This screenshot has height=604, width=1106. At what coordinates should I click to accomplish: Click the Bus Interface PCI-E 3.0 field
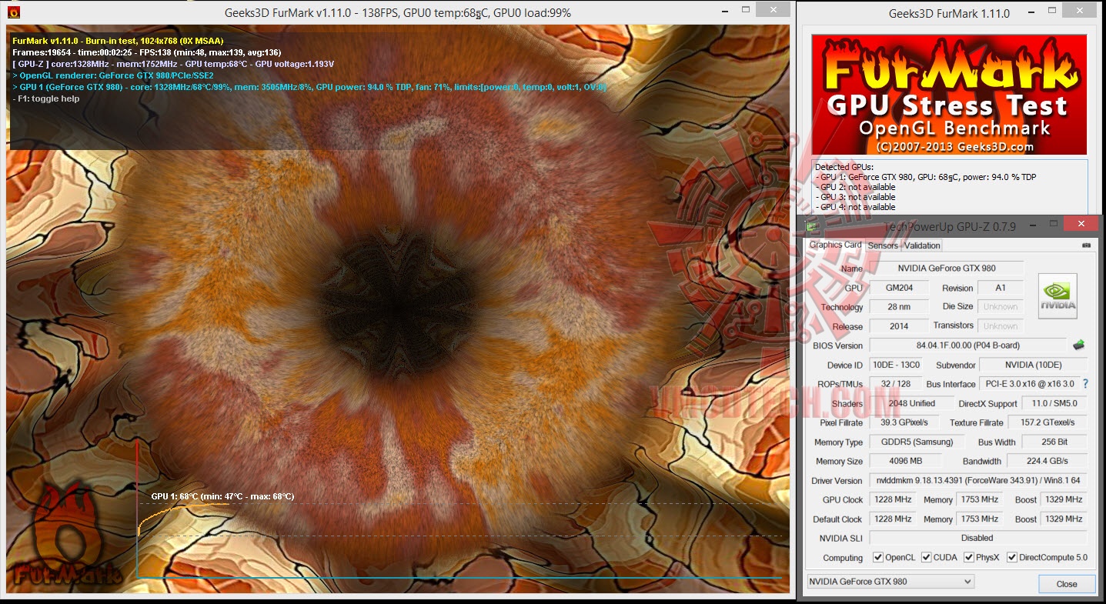[1030, 384]
